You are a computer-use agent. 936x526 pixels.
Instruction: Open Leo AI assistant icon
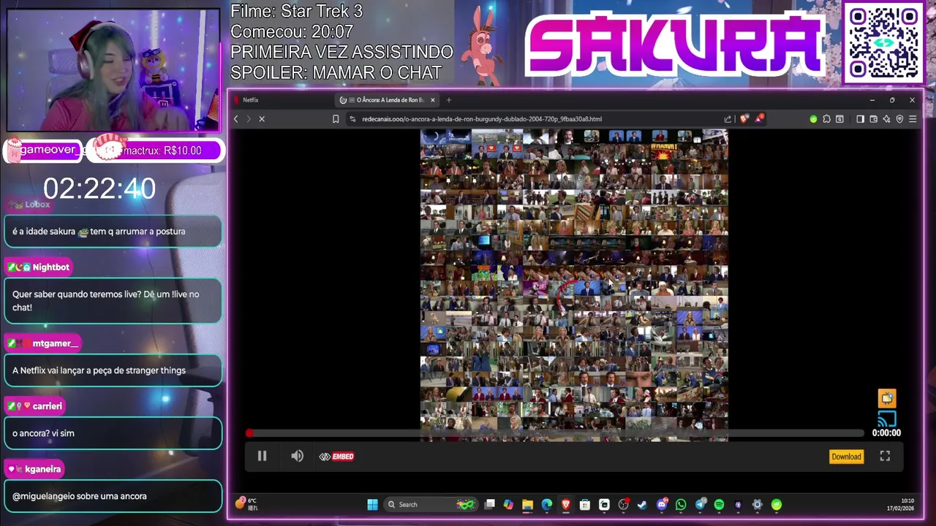click(886, 119)
